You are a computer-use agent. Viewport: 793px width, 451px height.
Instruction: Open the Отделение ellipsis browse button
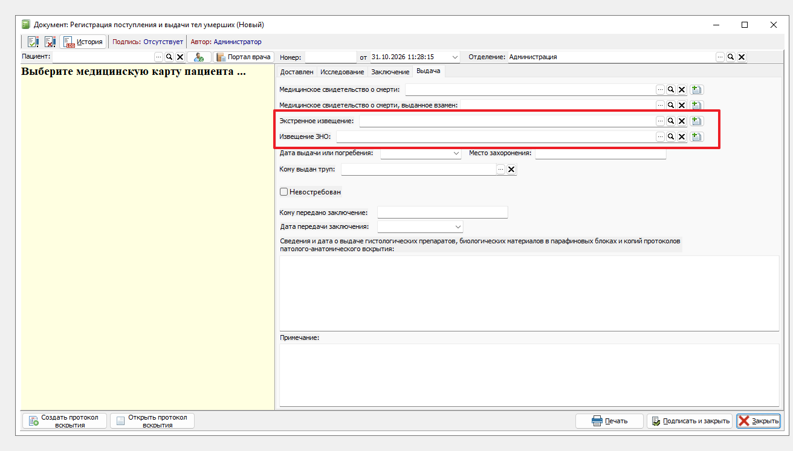720,57
